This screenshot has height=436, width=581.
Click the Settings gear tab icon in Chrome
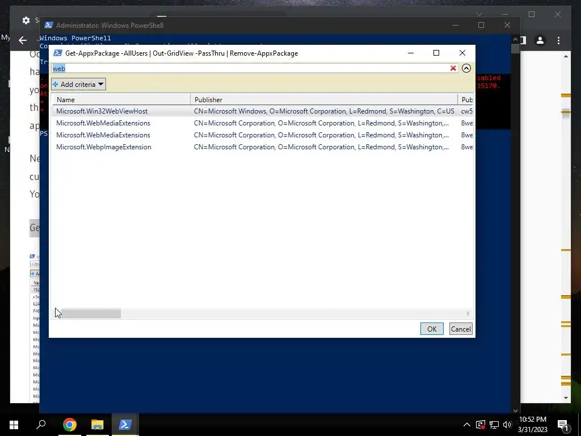click(x=26, y=20)
